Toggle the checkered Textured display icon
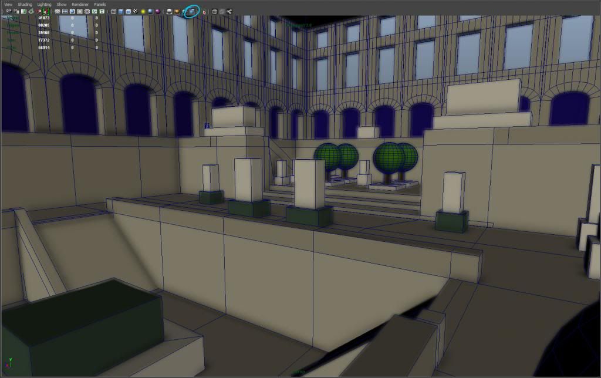This screenshot has width=601, height=378. [x=136, y=12]
